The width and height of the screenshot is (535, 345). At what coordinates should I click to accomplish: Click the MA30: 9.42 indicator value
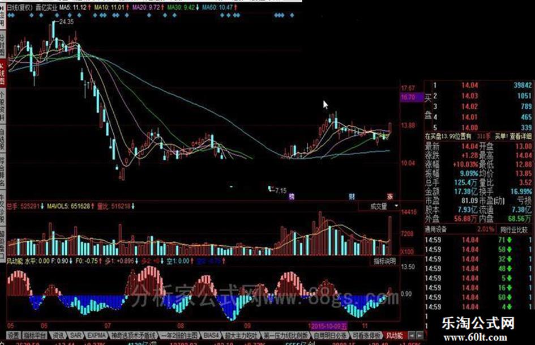click(181, 7)
